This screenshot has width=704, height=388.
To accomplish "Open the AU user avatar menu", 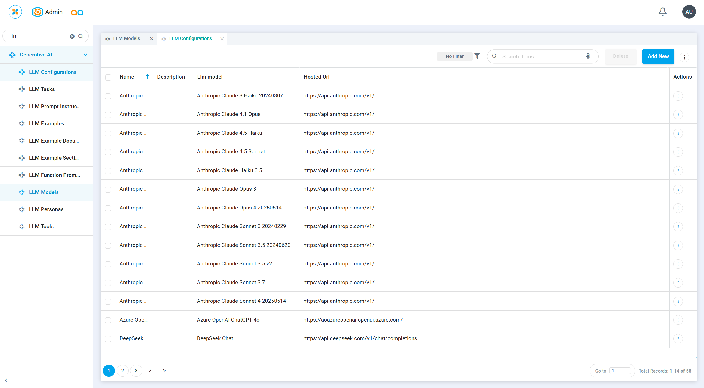I will point(689,12).
